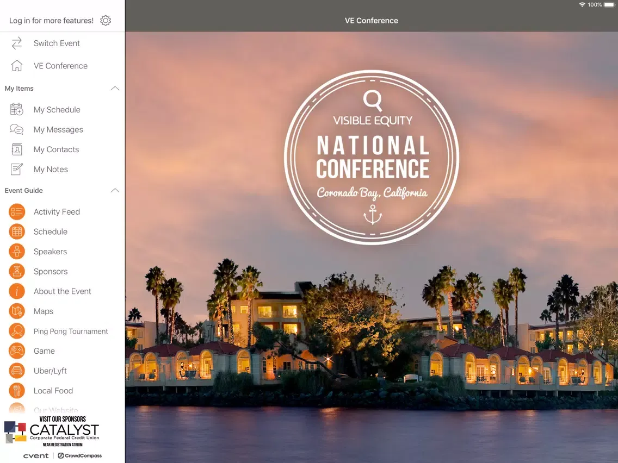View the Sponsors page
Viewport: 618px width, 463px height.
coord(62,272)
